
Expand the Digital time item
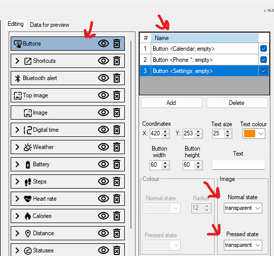[17, 130]
